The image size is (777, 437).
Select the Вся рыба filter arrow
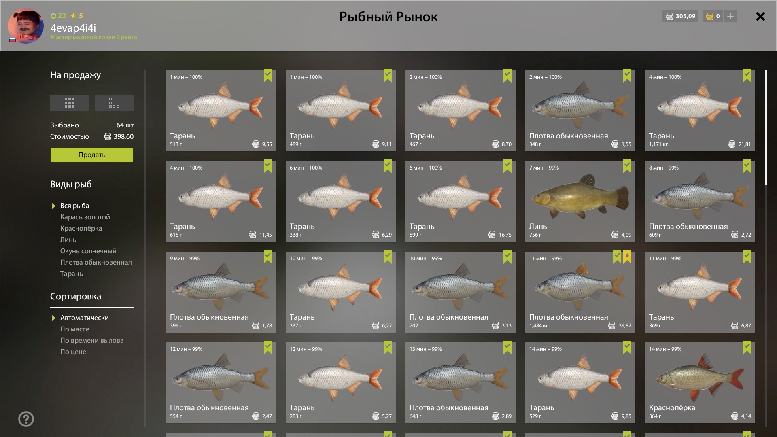point(53,206)
